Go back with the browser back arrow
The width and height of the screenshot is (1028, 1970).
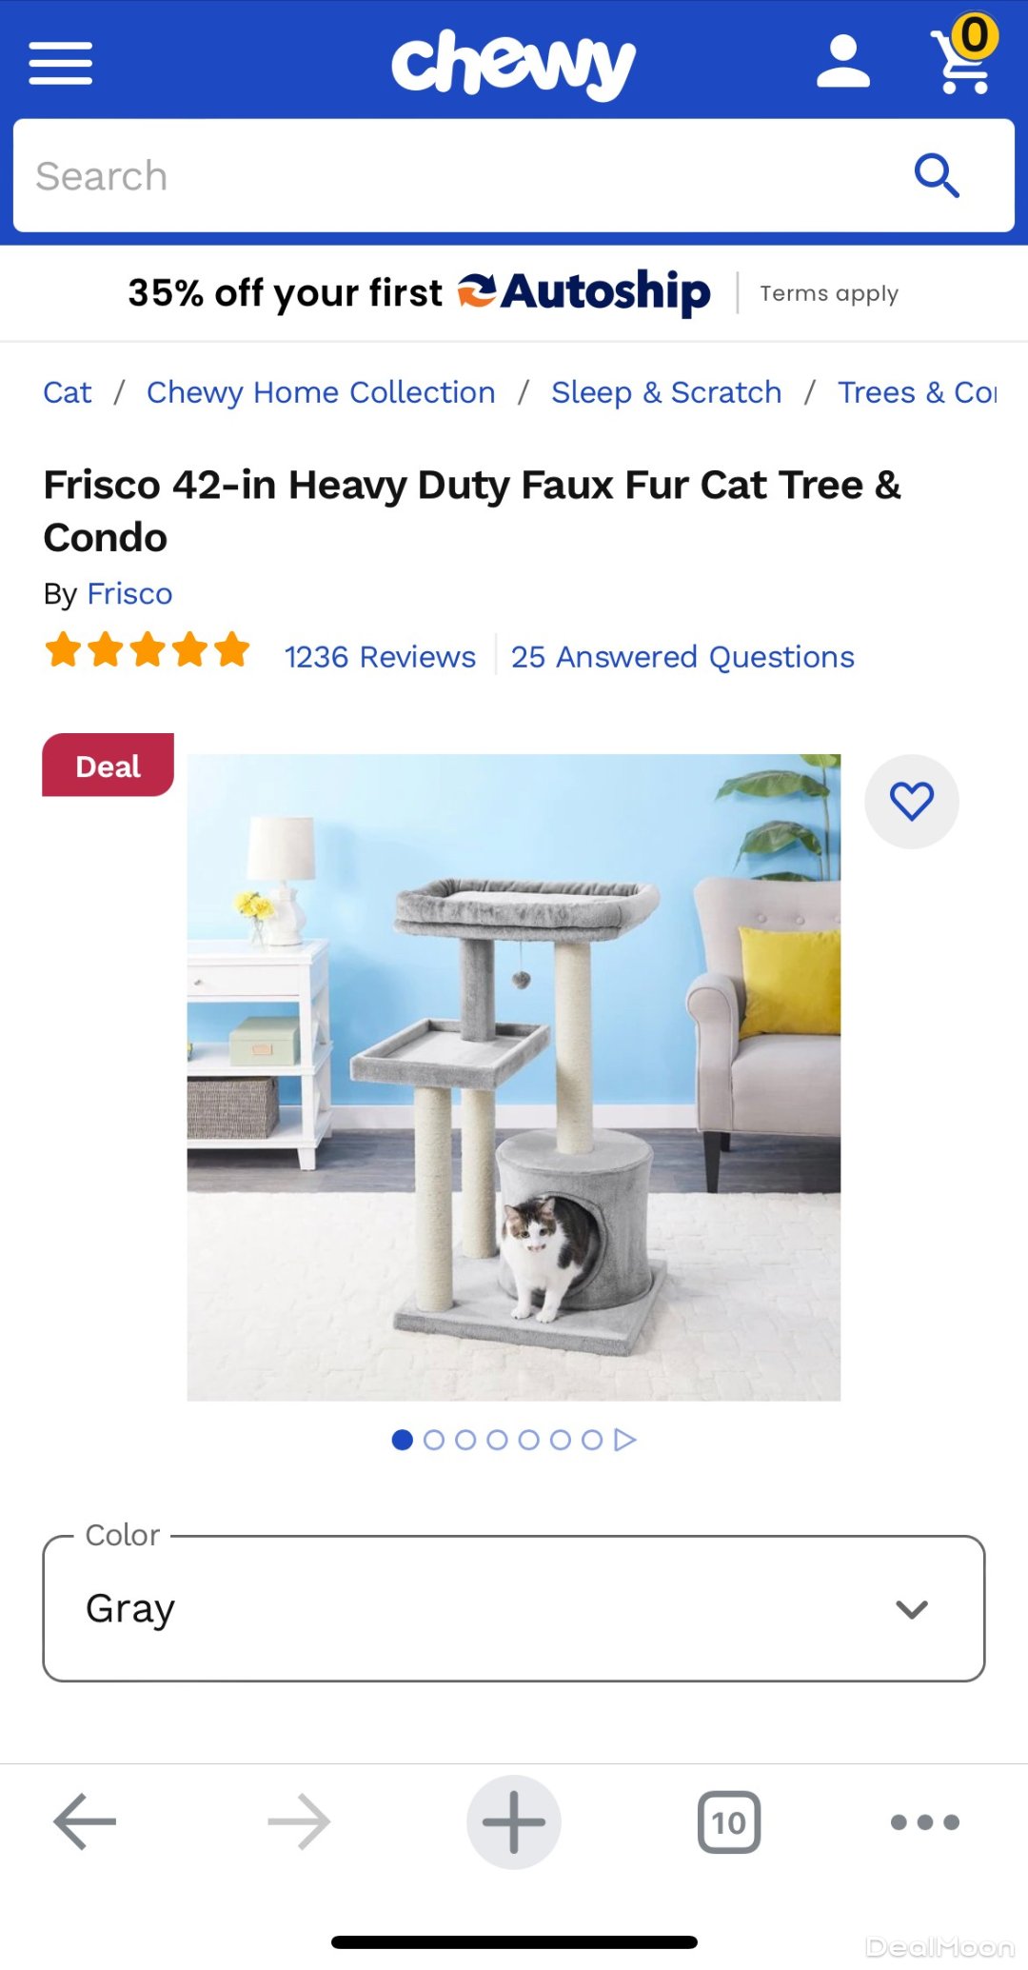click(x=85, y=1821)
